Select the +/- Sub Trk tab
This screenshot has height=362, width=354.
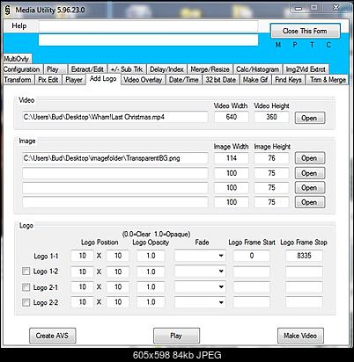pos(127,69)
